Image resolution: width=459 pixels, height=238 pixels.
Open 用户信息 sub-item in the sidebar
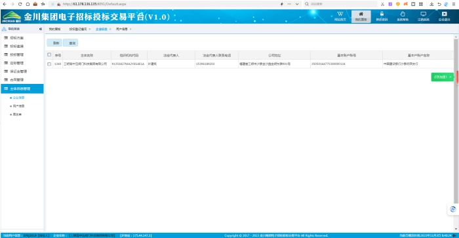tap(18, 106)
